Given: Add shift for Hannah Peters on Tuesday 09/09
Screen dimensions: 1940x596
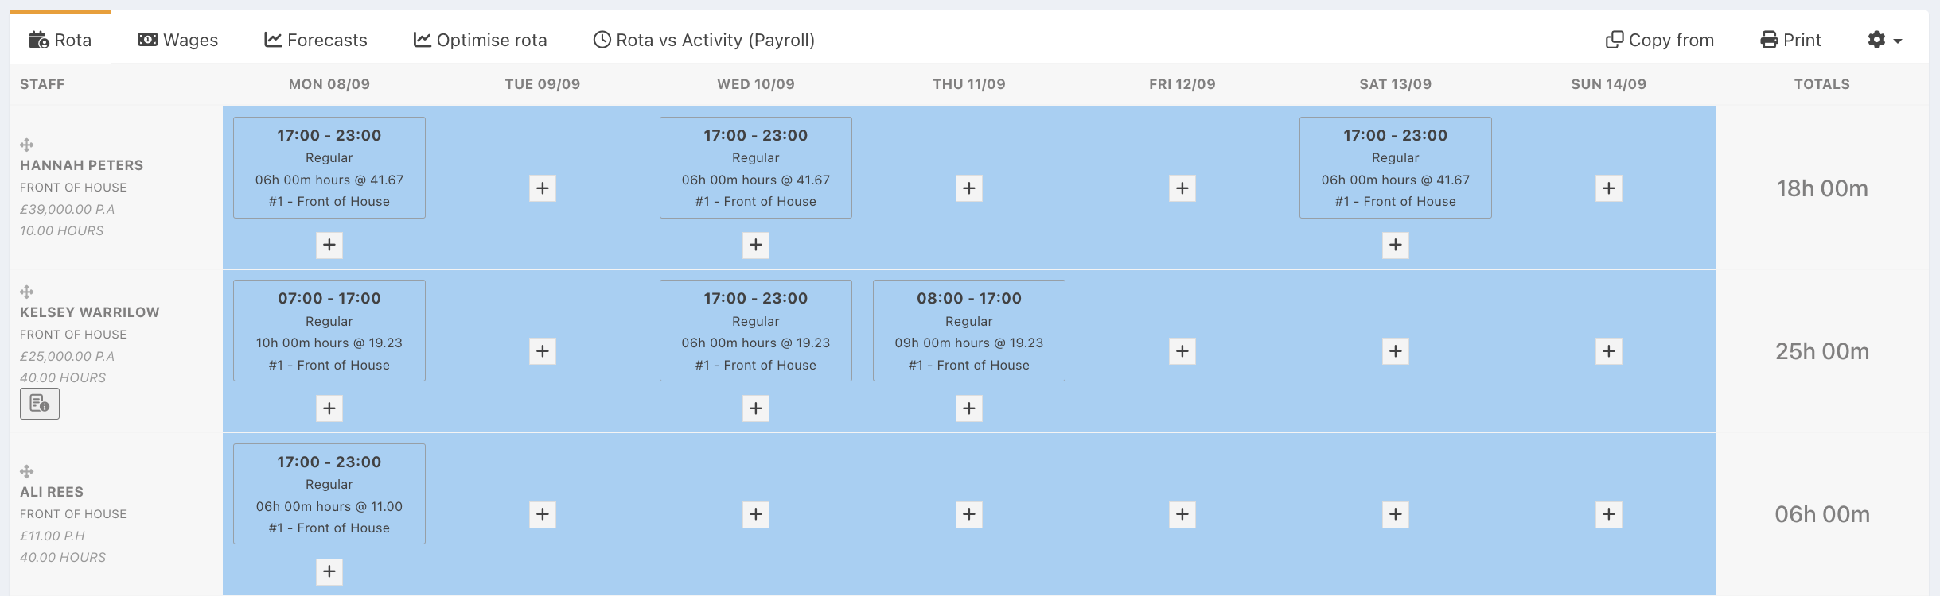Looking at the screenshot, I should [543, 188].
